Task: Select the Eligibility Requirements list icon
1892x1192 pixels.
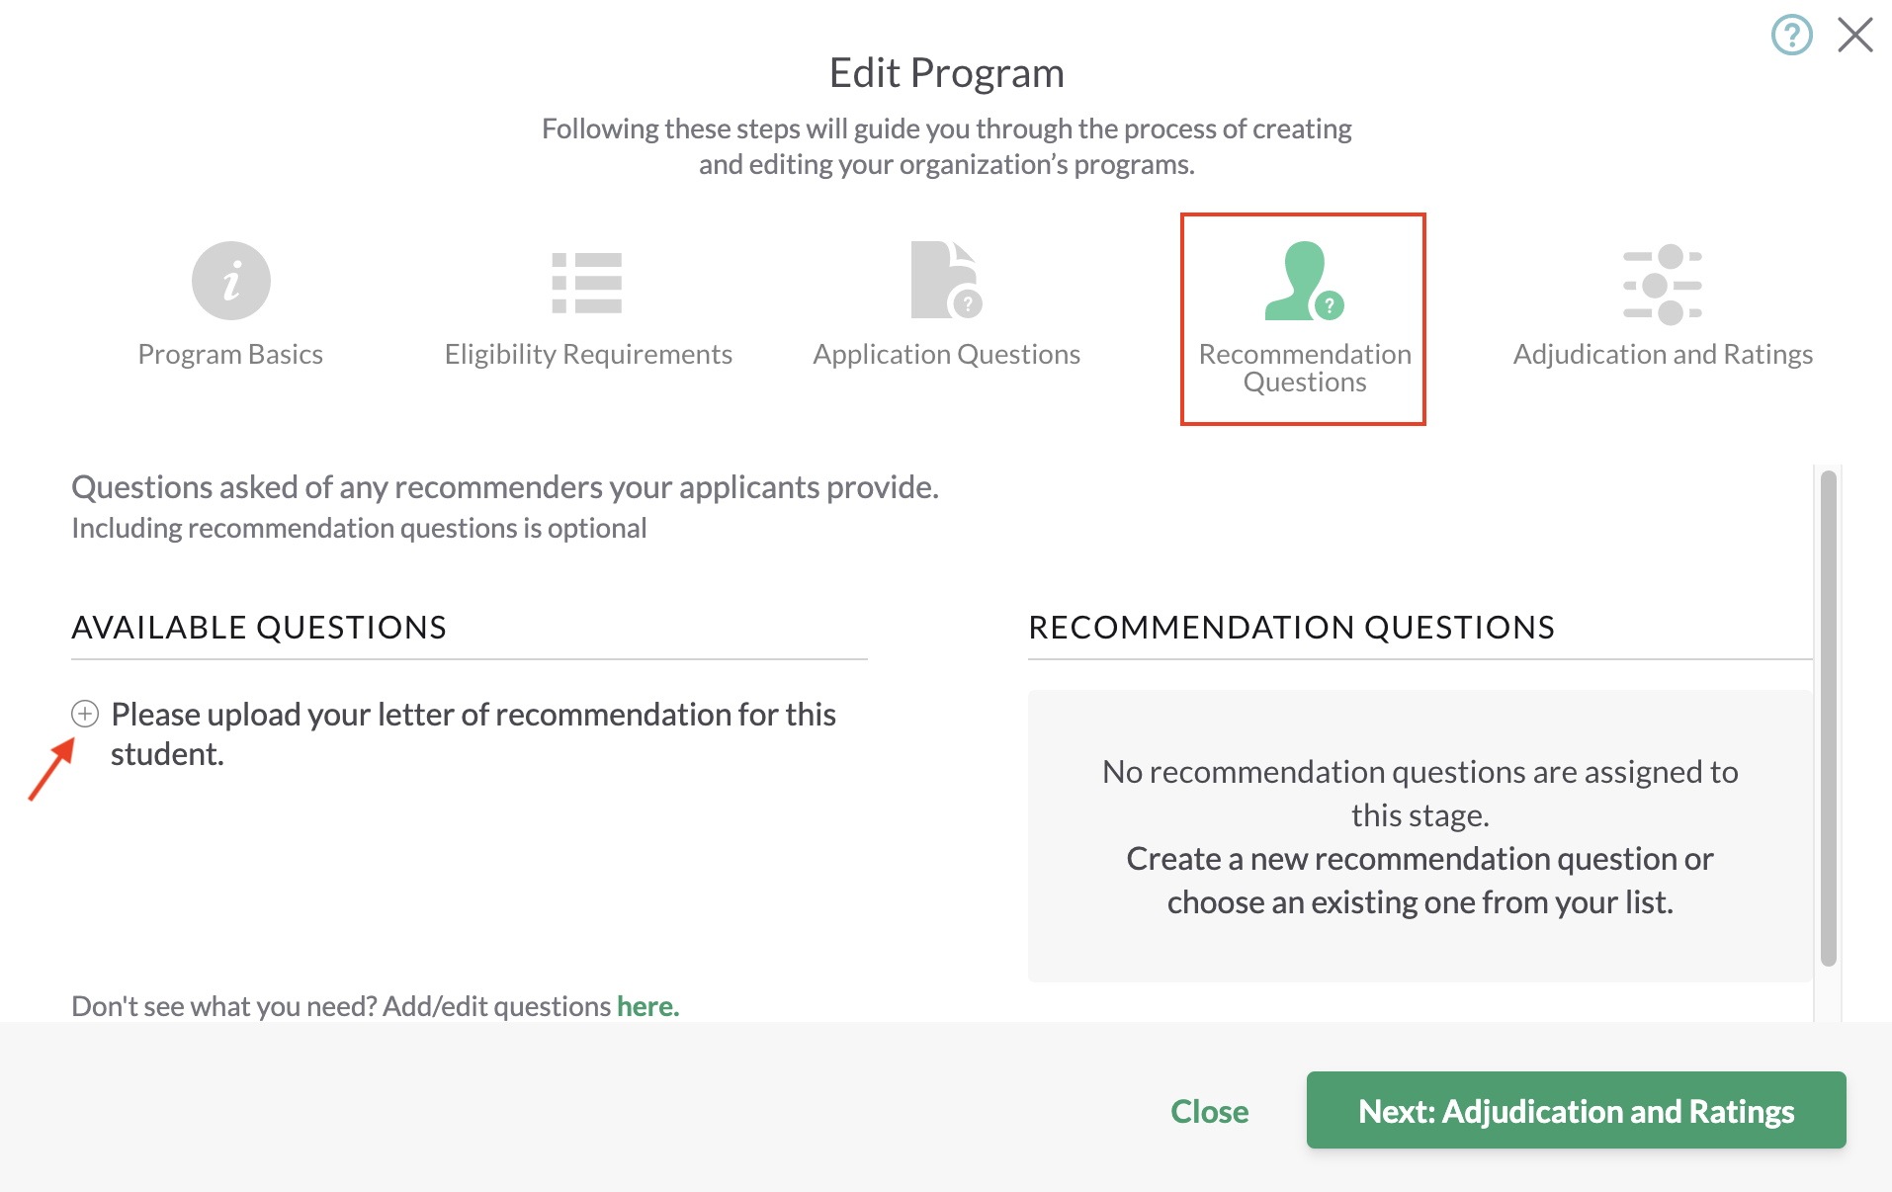Action: (x=587, y=283)
